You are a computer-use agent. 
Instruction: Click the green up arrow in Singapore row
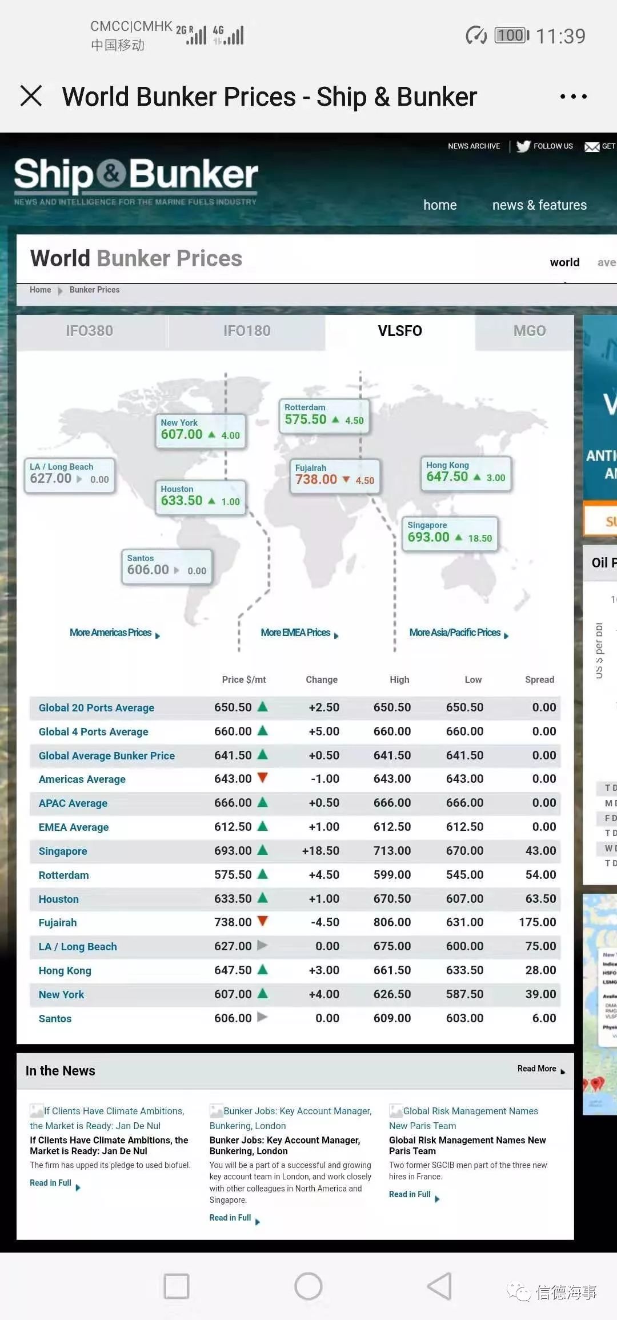263,850
